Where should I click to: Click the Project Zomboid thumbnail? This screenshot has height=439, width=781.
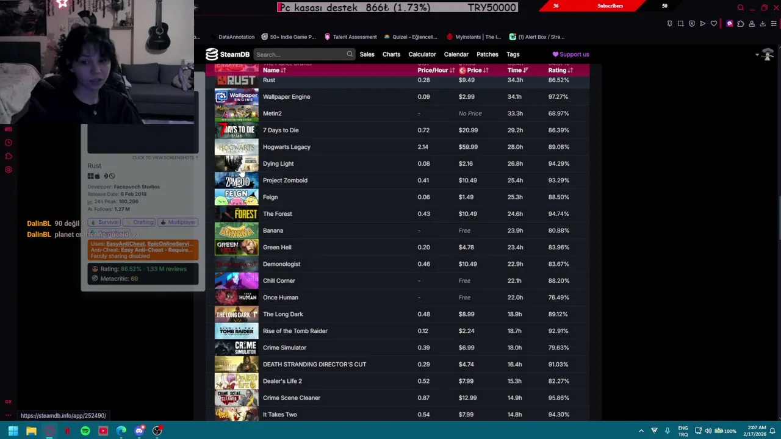coord(236,180)
